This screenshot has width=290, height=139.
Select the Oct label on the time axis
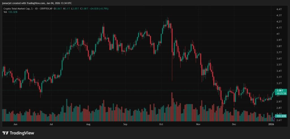pyautogui.click(x=161, y=124)
